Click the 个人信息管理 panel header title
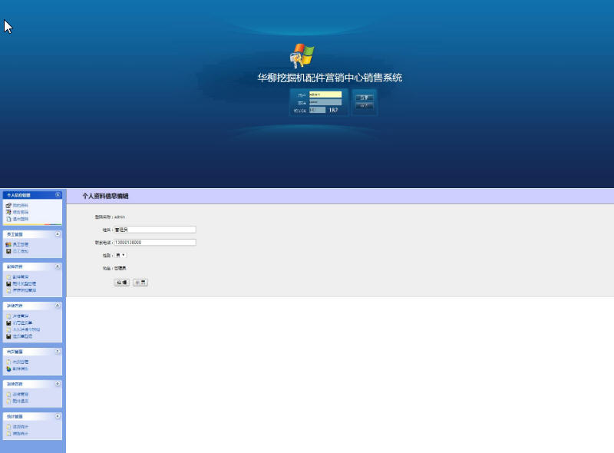 (x=18, y=195)
